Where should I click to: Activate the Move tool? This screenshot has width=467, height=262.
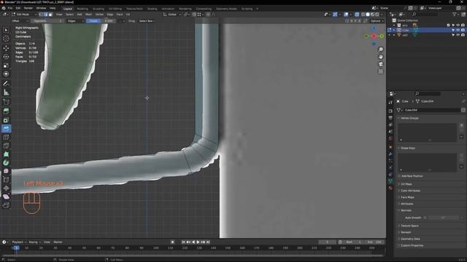click(6, 48)
